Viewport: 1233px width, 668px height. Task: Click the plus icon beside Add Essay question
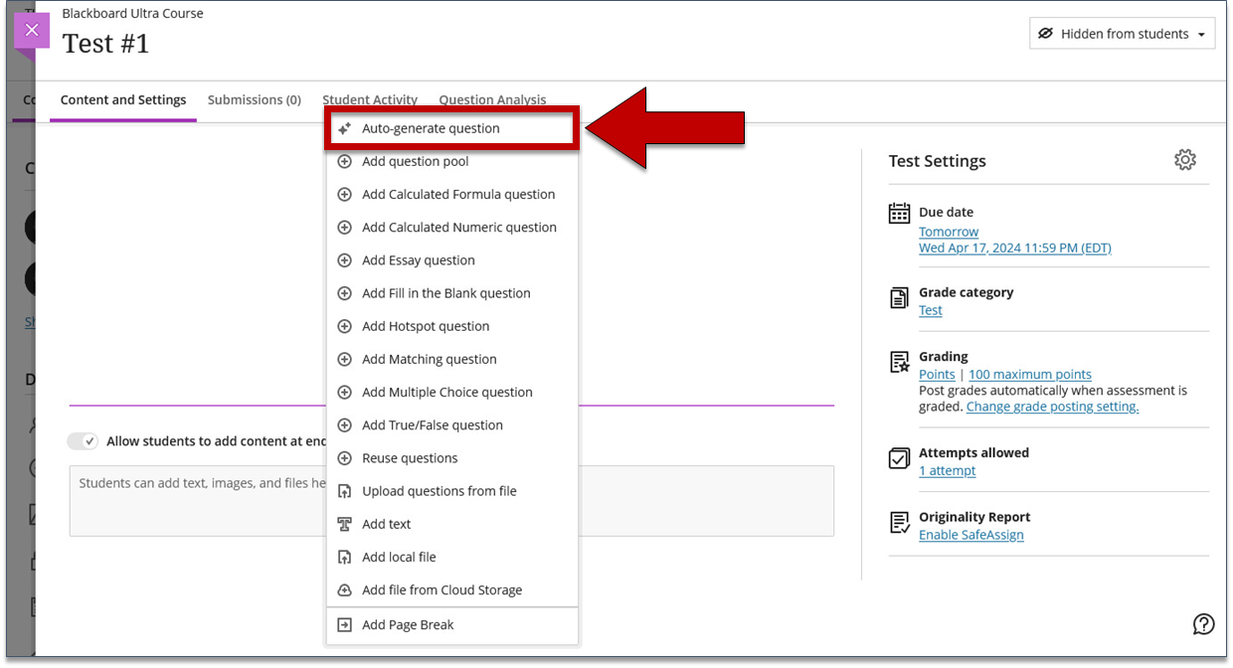coord(344,260)
